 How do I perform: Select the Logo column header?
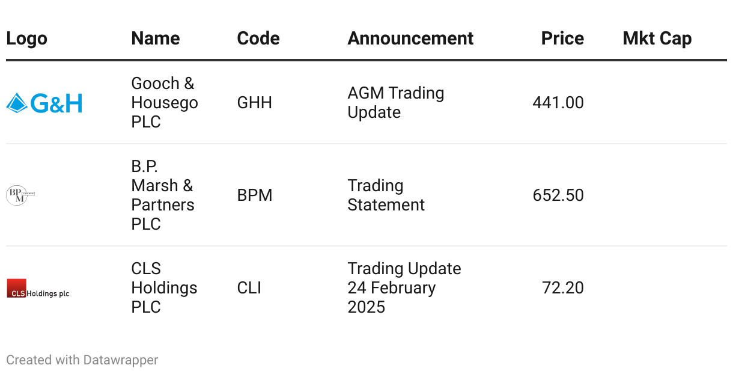(x=26, y=38)
